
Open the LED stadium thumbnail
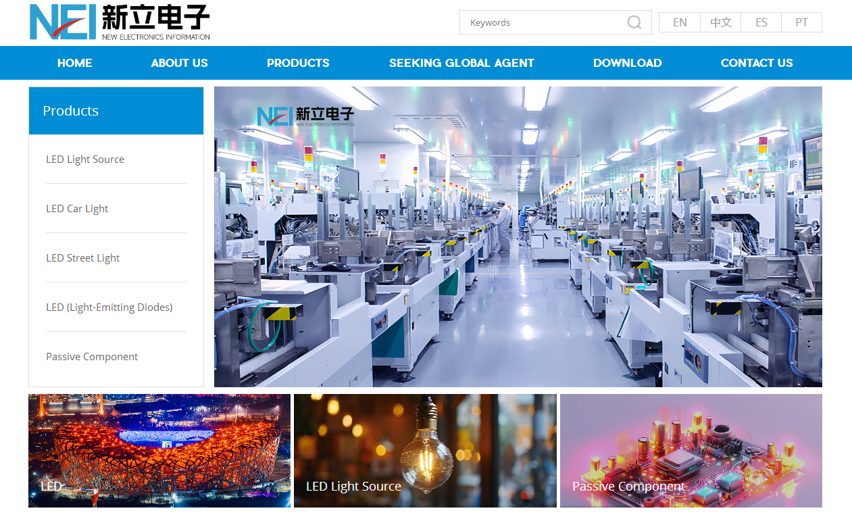click(x=159, y=450)
